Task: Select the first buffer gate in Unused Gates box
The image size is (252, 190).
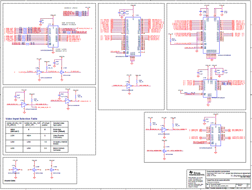Action: (x=15, y=169)
